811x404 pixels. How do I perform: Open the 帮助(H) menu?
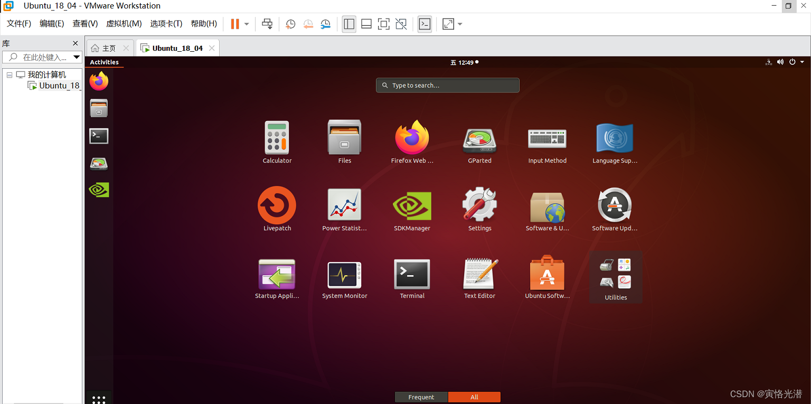point(204,24)
